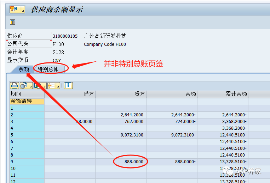Click balance value 9,072.3100-
270x183 pixels.
183,135
